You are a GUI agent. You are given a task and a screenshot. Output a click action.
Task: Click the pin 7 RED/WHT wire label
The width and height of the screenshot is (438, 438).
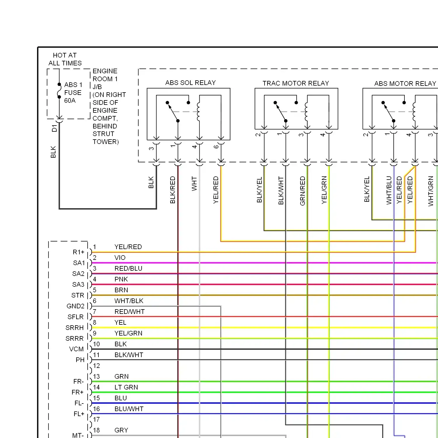(x=130, y=312)
